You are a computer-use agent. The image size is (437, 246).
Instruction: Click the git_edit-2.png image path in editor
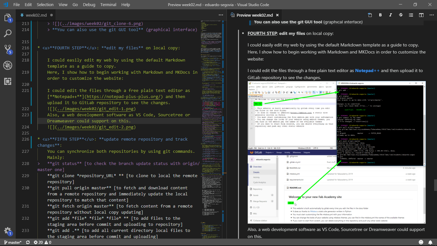tap(95, 127)
